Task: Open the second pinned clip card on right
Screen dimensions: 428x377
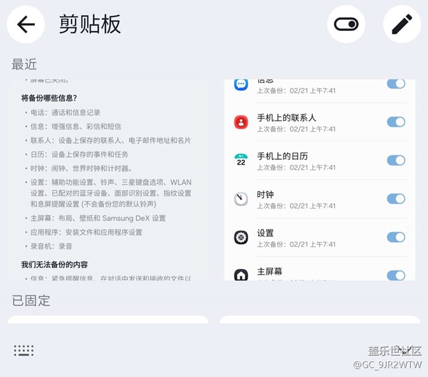Action: pyautogui.click(x=319, y=320)
